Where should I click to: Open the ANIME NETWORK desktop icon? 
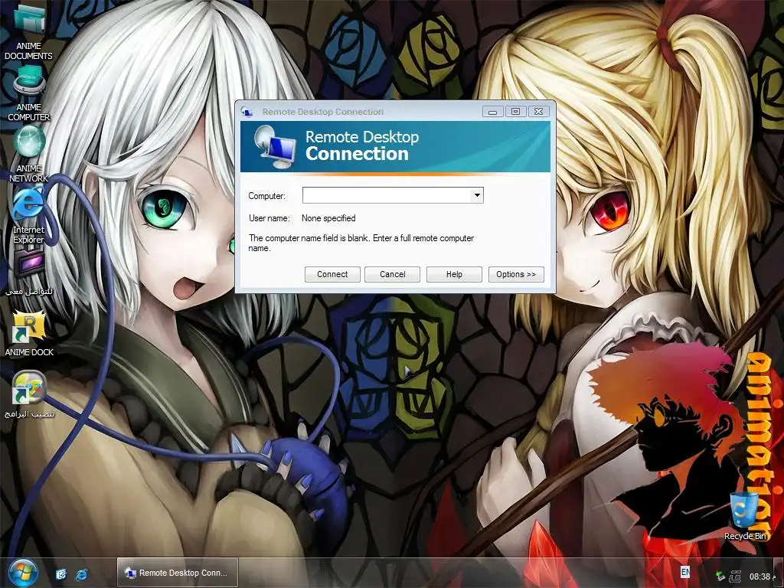(28, 154)
